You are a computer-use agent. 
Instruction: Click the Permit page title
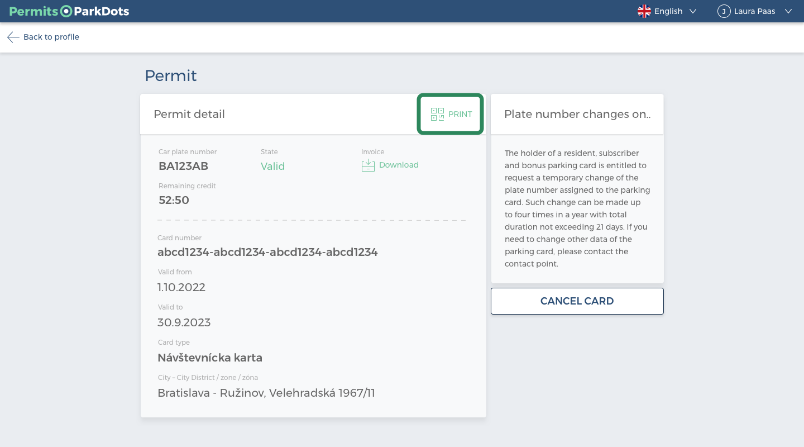(x=171, y=75)
